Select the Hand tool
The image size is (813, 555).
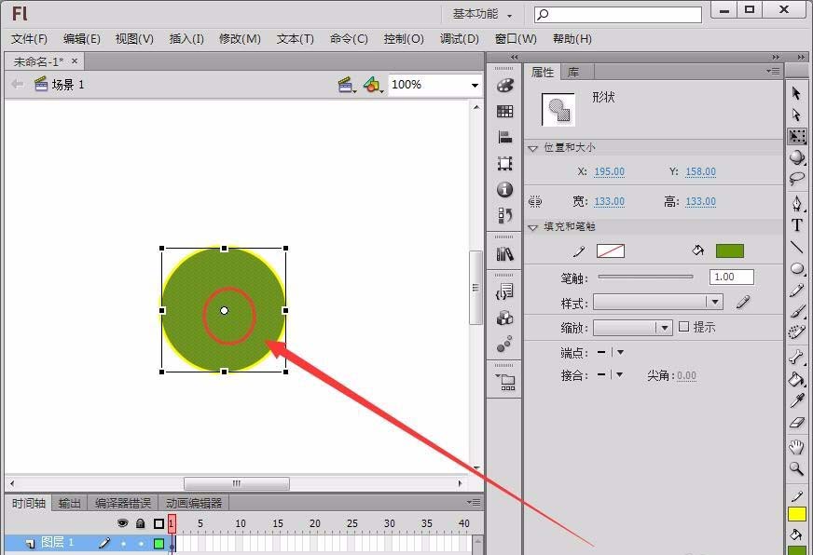[x=796, y=446]
